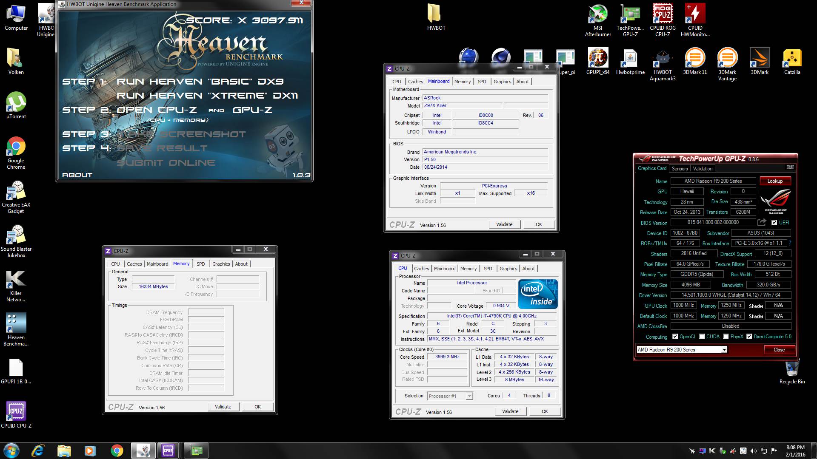Image resolution: width=817 pixels, height=459 pixels.
Task: Click the Windows Start orb
Action: 11,450
